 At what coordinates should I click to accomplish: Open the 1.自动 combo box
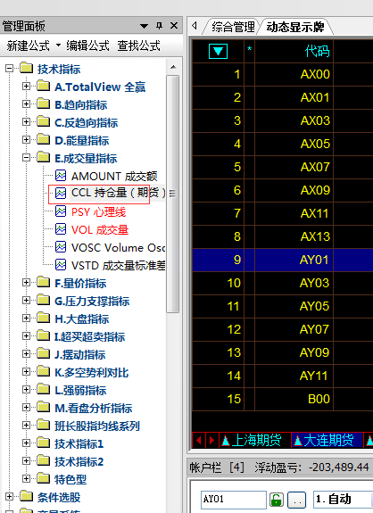click(343, 500)
